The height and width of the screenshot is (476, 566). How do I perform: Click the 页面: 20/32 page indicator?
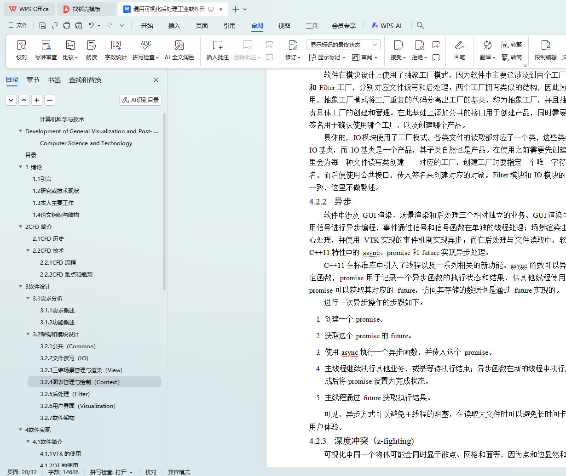tap(22, 472)
